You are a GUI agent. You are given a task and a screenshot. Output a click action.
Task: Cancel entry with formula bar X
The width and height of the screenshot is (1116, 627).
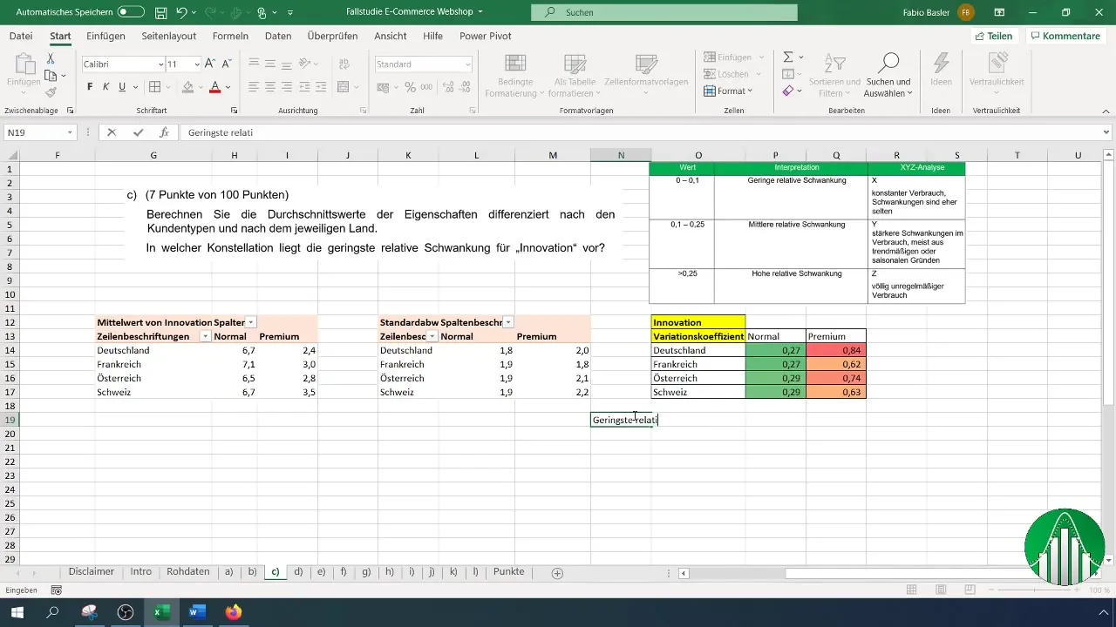click(x=112, y=132)
